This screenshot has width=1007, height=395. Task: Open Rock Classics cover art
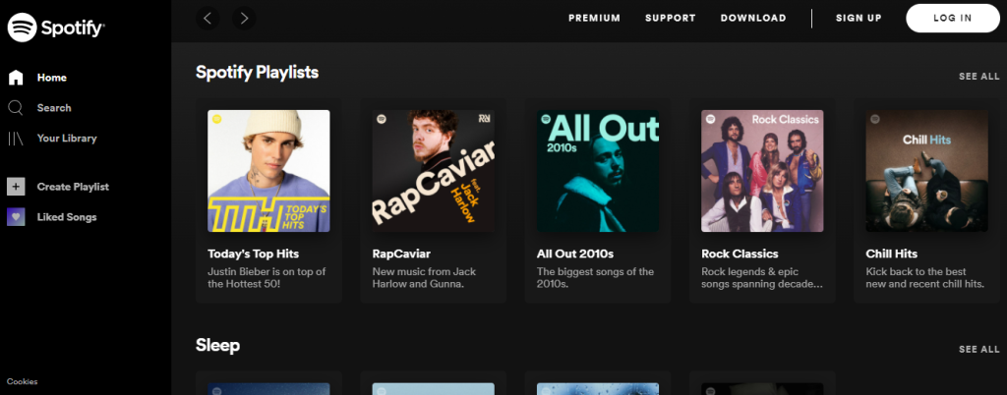pyautogui.click(x=762, y=171)
